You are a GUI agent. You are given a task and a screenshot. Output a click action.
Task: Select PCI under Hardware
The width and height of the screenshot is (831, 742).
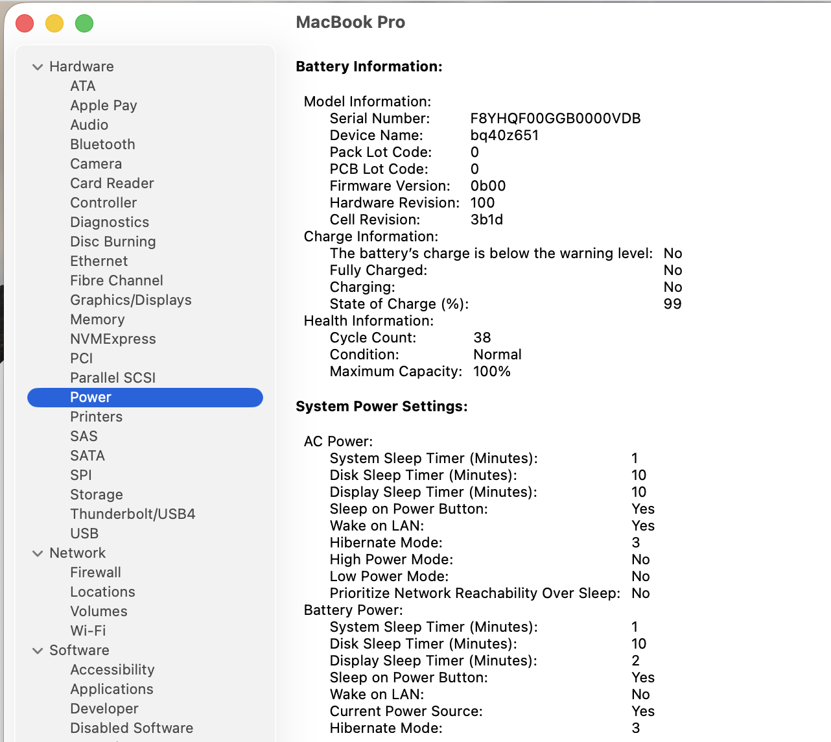coord(82,359)
